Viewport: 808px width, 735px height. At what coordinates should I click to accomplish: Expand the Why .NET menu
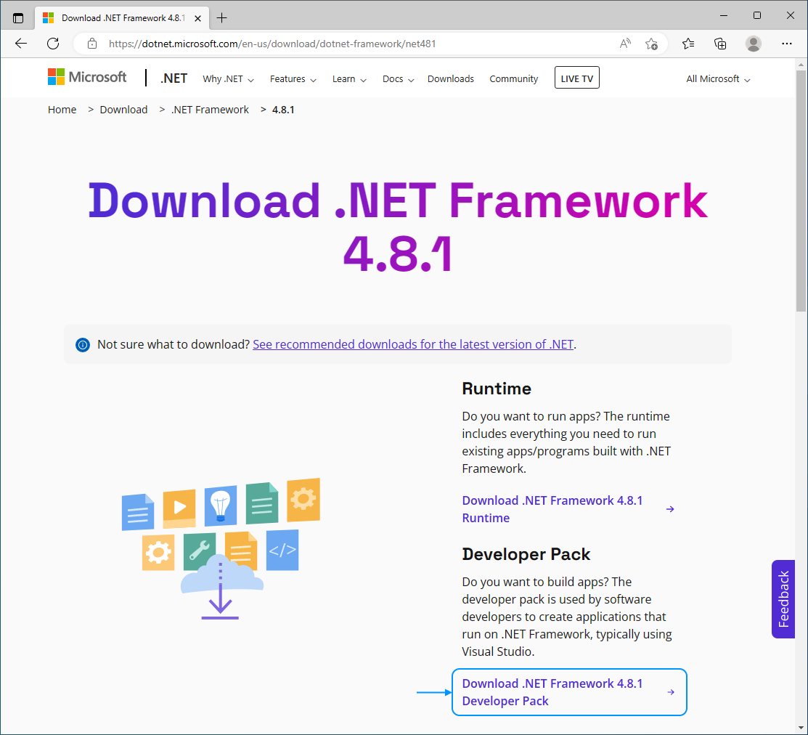pyautogui.click(x=228, y=79)
